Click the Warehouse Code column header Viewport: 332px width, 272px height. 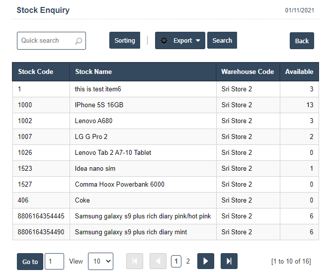[248, 71]
